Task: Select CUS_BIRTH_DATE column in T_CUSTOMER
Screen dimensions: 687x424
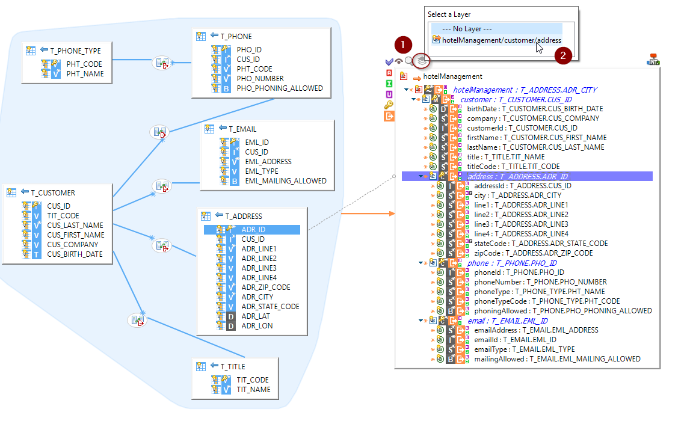Action: [x=75, y=254]
